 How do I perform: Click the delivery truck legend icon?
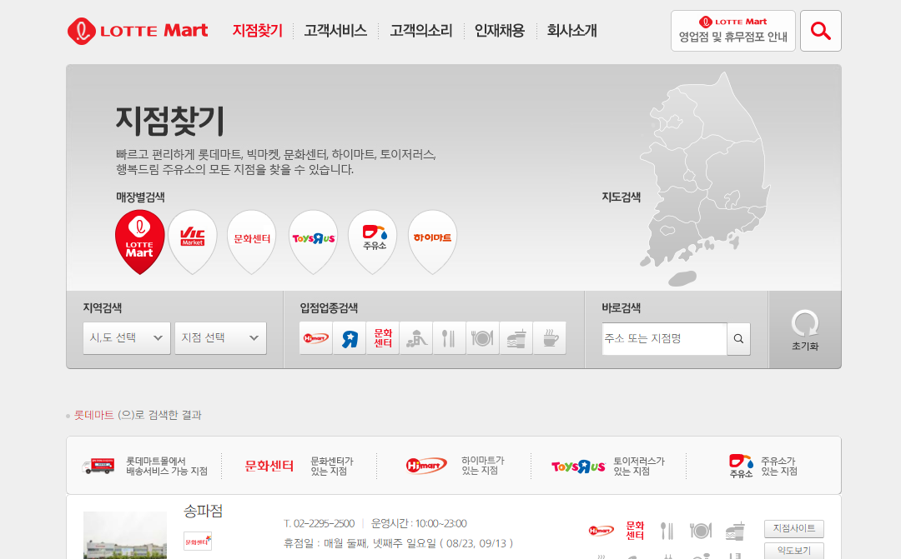98,466
